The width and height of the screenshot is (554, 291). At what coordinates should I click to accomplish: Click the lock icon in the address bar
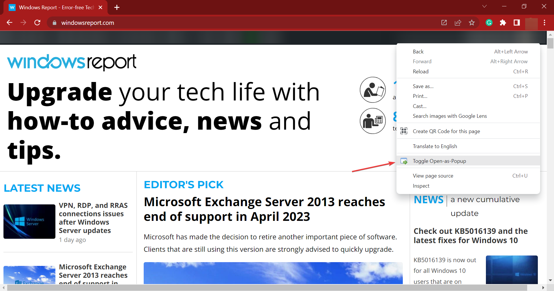(54, 23)
